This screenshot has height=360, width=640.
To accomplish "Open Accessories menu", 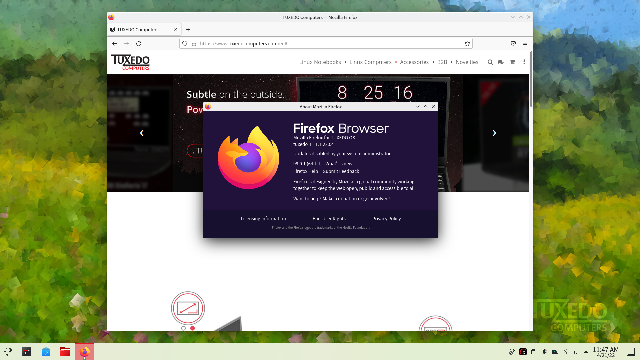I will 414,62.
